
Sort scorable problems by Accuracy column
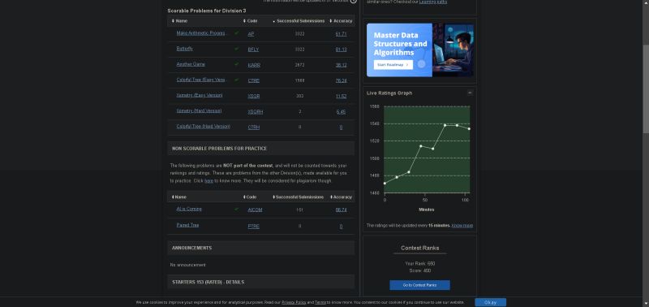[341, 21]
